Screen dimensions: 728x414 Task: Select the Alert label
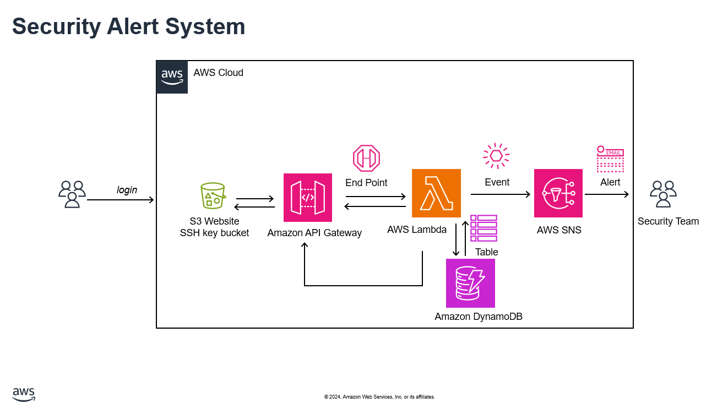(610, 182)
